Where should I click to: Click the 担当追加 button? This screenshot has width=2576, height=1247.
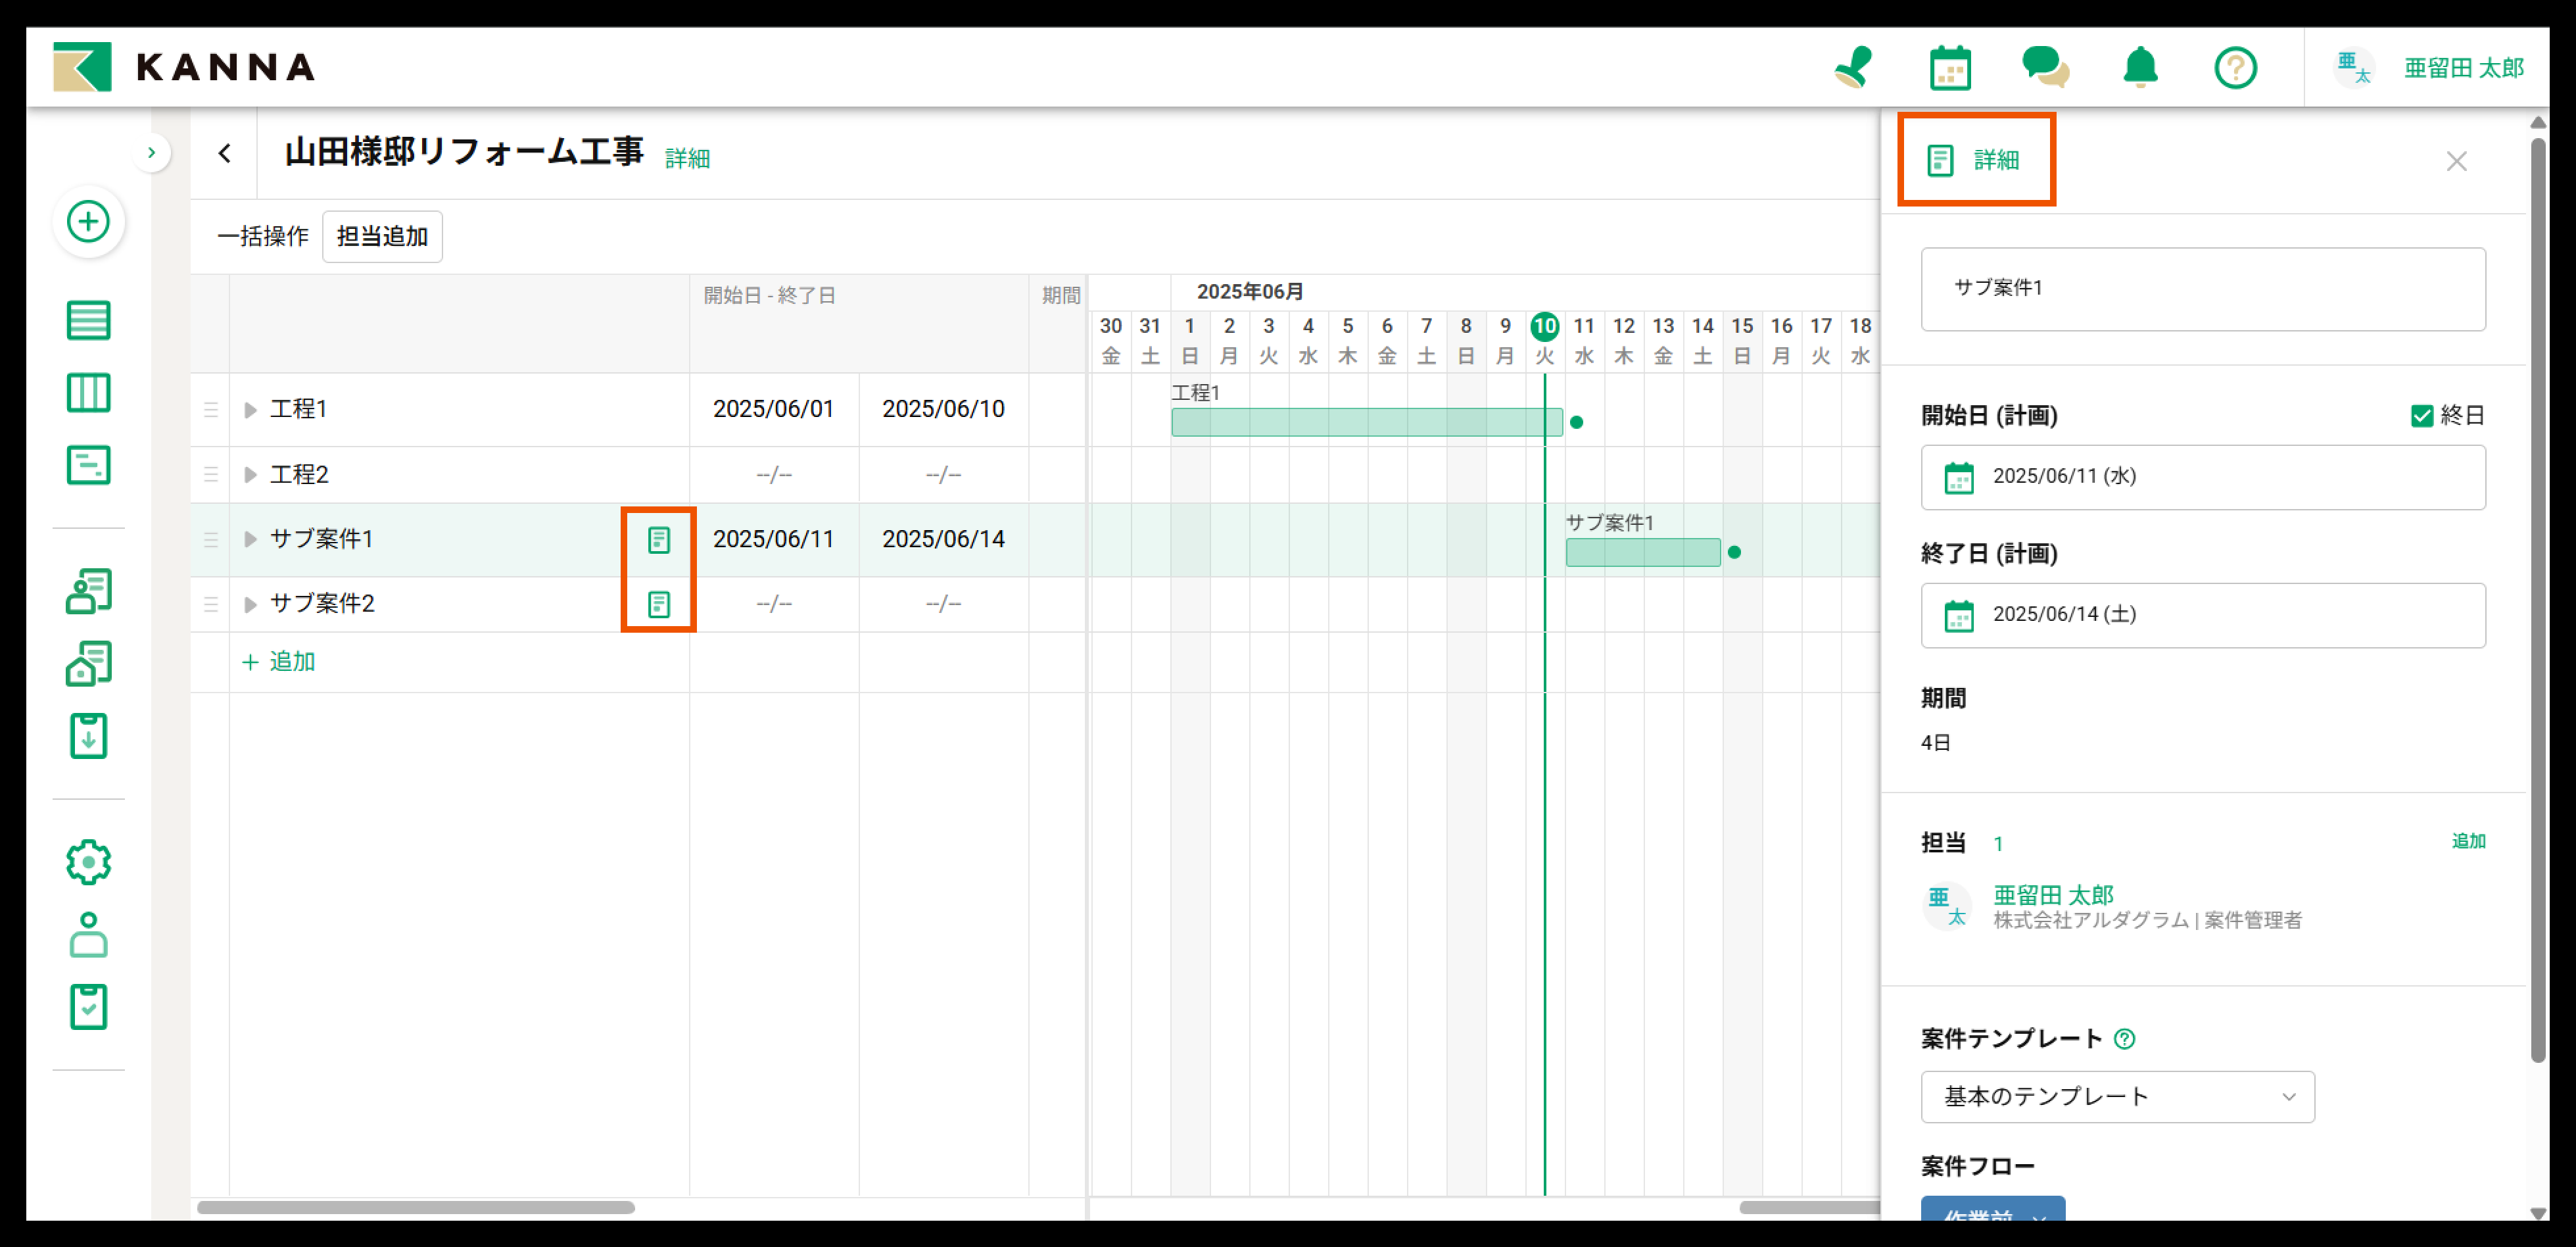click(x=382, y=237)
